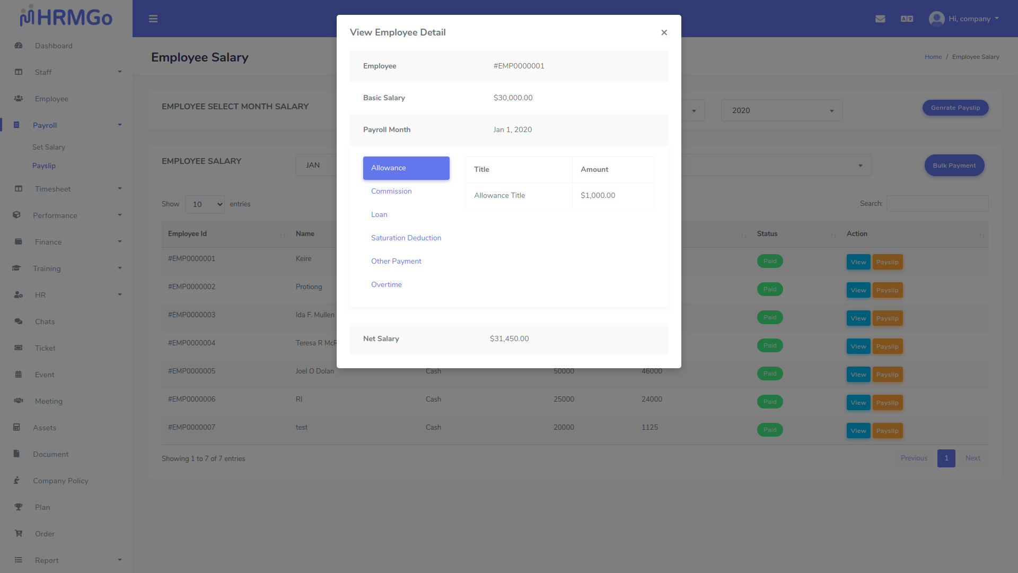This screenshot has height=573, width=1018.
Task: Follow the Home breadcrumb link
Action: coord(933,57)
